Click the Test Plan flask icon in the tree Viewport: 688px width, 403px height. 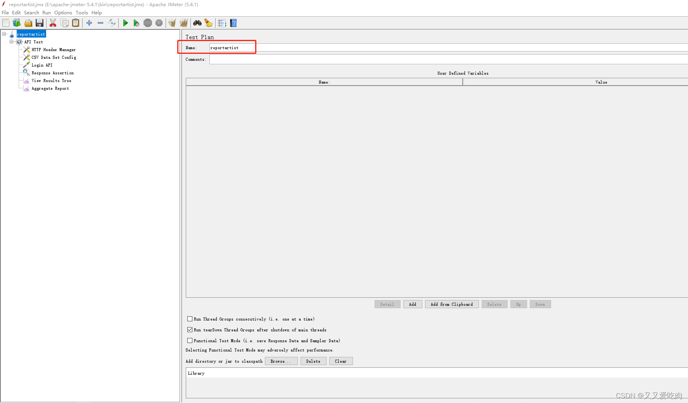(12, 34)
